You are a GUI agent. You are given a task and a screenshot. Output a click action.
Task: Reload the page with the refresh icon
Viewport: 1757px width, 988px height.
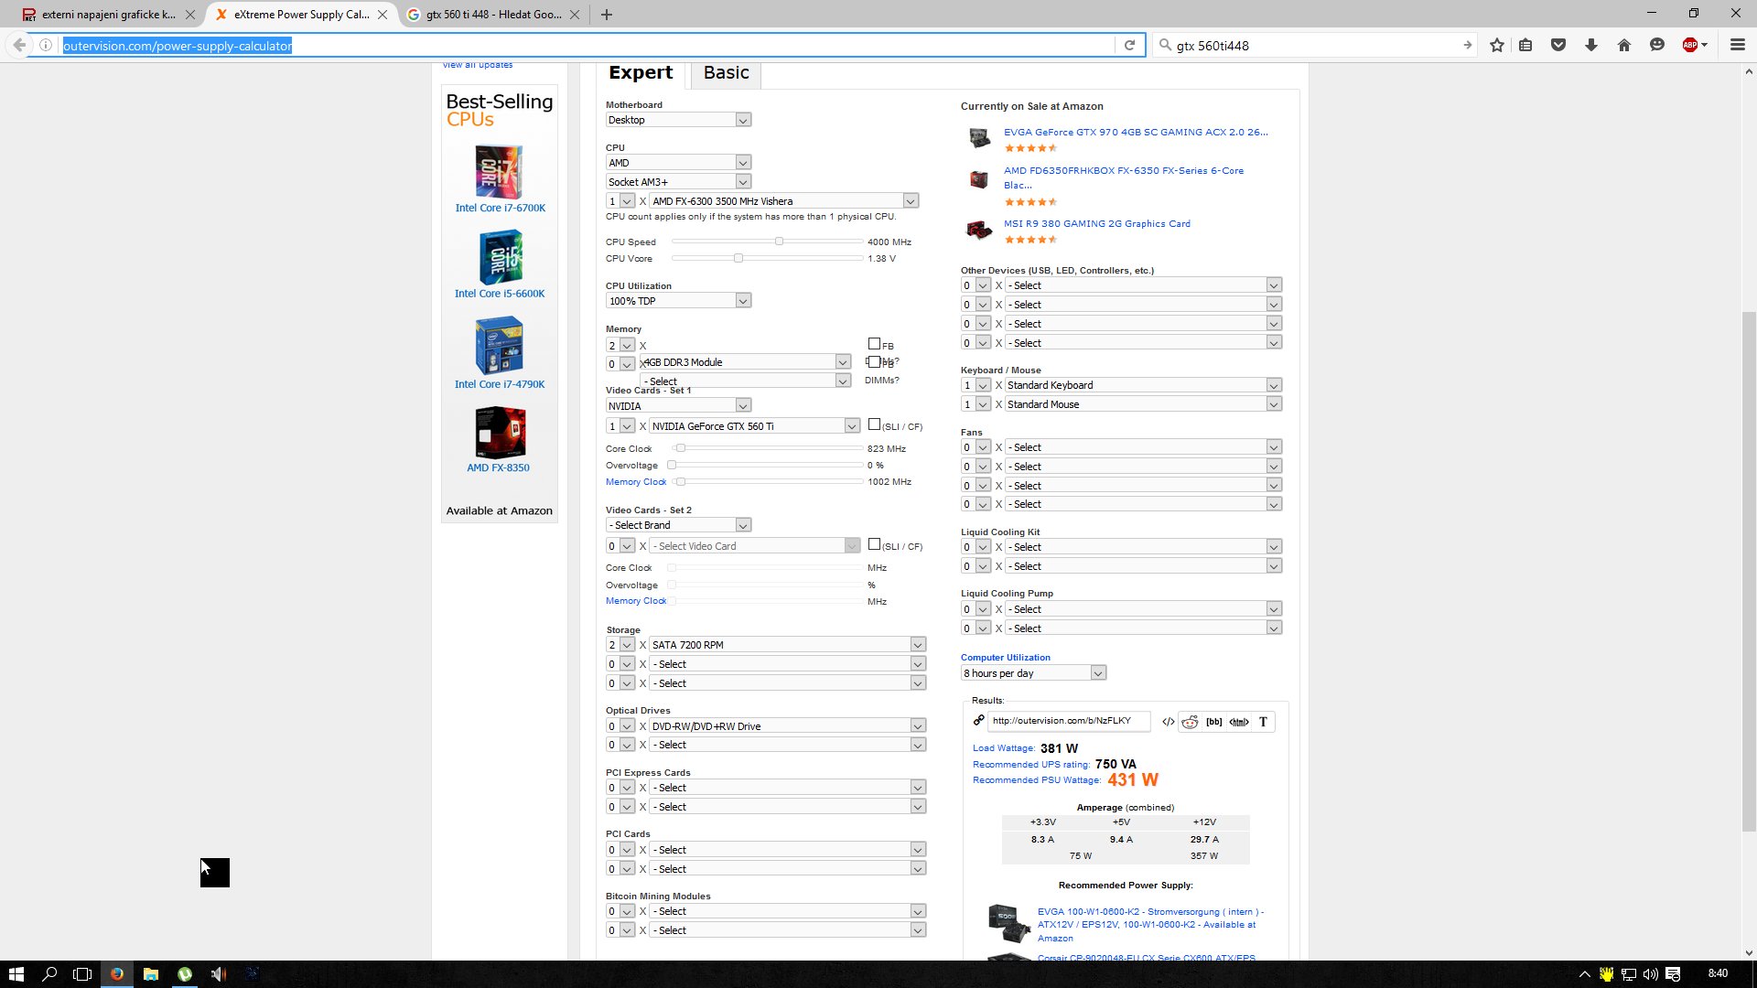[1129, 45]
